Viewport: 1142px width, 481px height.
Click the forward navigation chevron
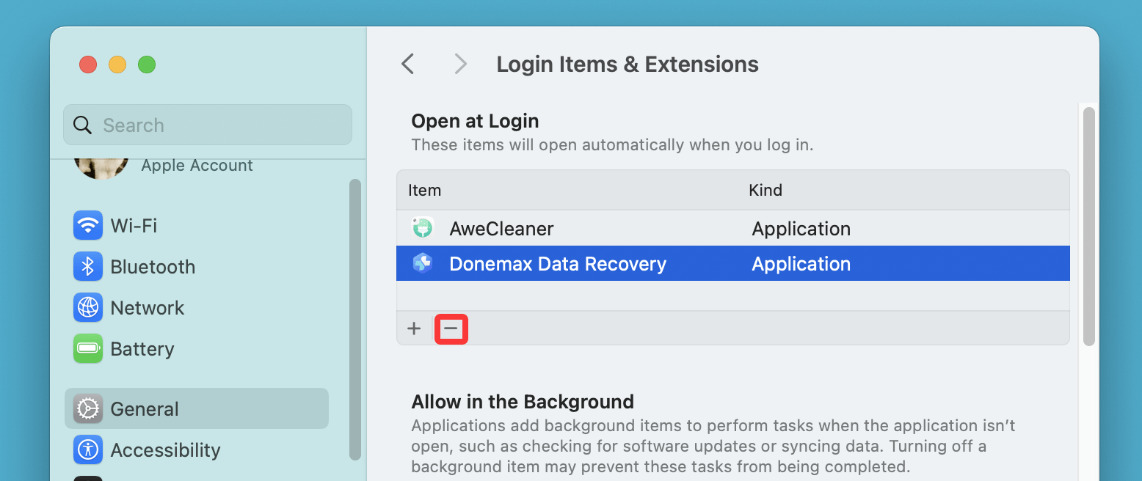click(x=460, y=64)
